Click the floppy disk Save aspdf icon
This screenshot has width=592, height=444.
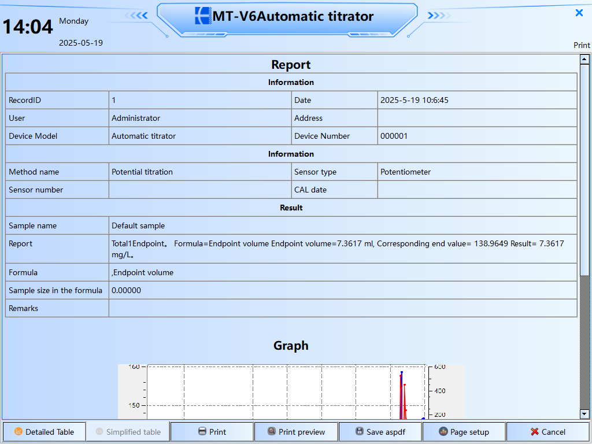point(359,432)
